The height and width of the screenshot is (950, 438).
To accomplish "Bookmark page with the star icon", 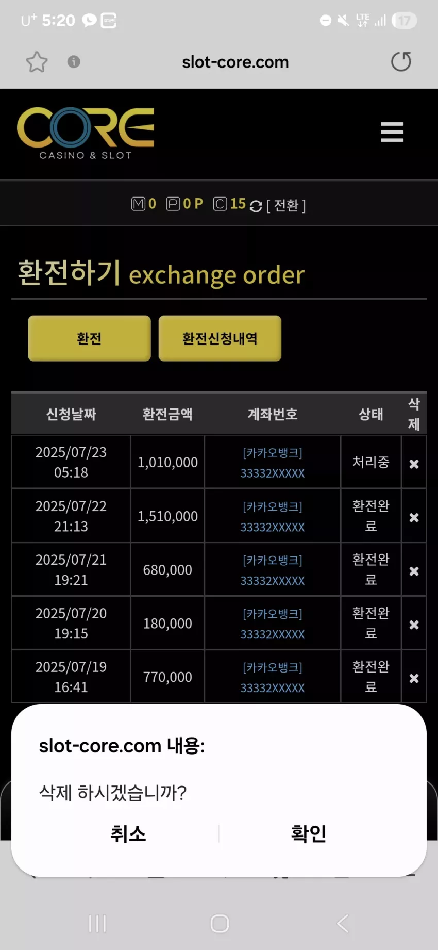I will [x=37, y=62].
